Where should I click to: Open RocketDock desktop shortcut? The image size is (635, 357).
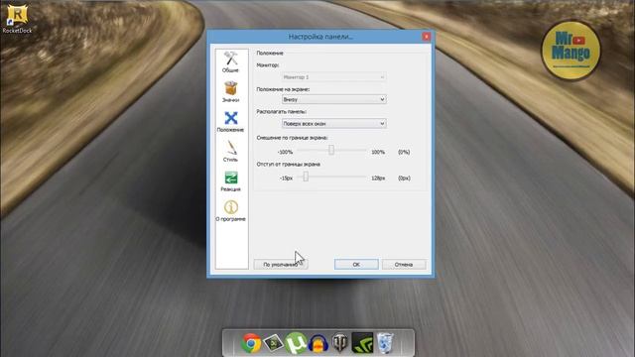17,19
